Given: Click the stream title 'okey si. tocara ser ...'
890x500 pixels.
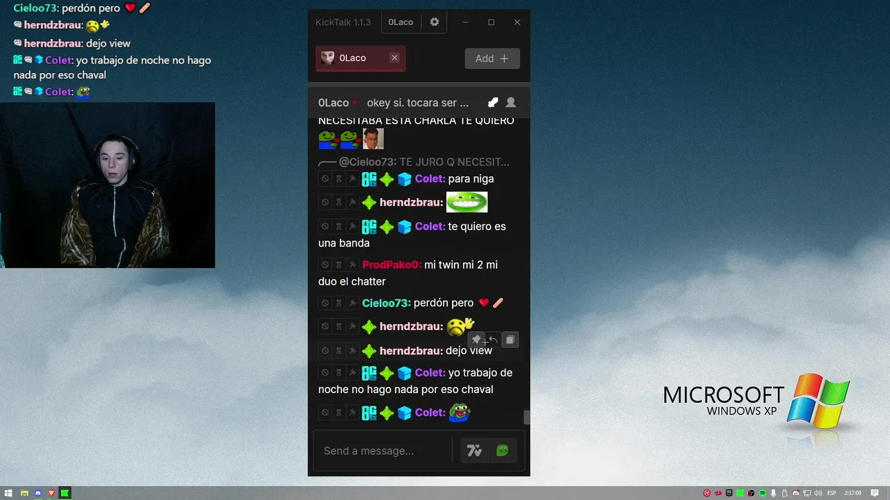Looking at the screenshot, I should [418, 103].
